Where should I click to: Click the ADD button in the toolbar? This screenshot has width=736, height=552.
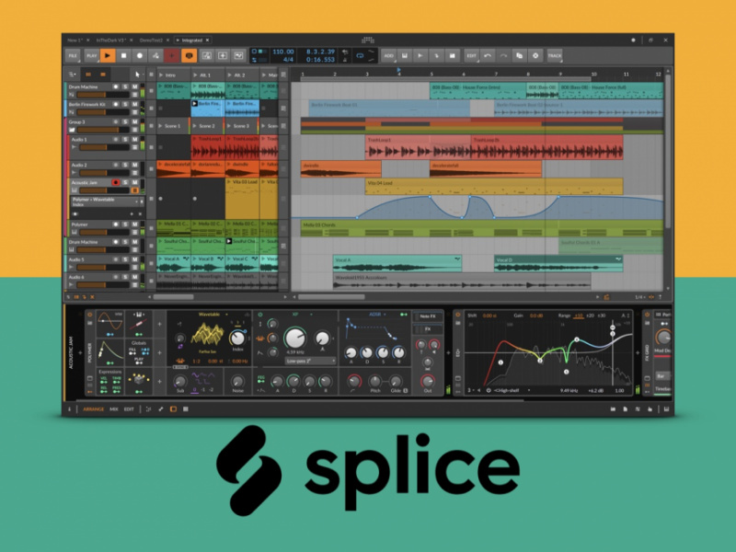click(390, 55)
